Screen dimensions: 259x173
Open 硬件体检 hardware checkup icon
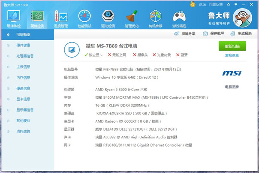pos(14,18)
